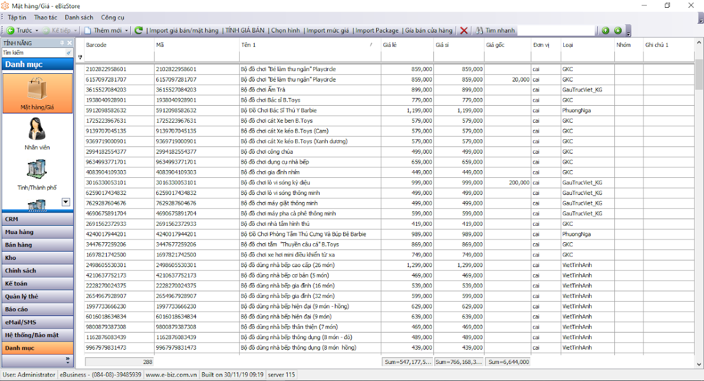This screenshot has width=704, height=381.
Task: Switch to the Kế toán section
Action: click(x=37, y=284)
